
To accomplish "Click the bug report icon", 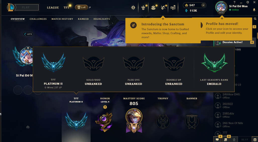I will pos(255,140).
